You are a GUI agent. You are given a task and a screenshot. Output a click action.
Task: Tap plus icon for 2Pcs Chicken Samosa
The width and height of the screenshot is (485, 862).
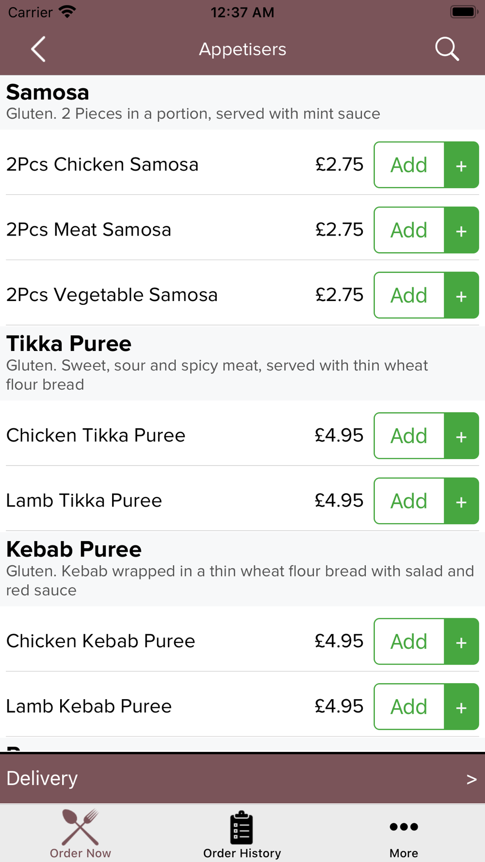(461, 165)
